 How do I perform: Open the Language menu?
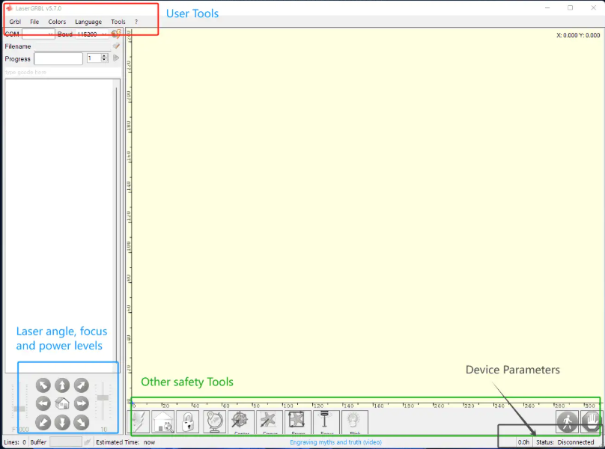pos(88,22)
